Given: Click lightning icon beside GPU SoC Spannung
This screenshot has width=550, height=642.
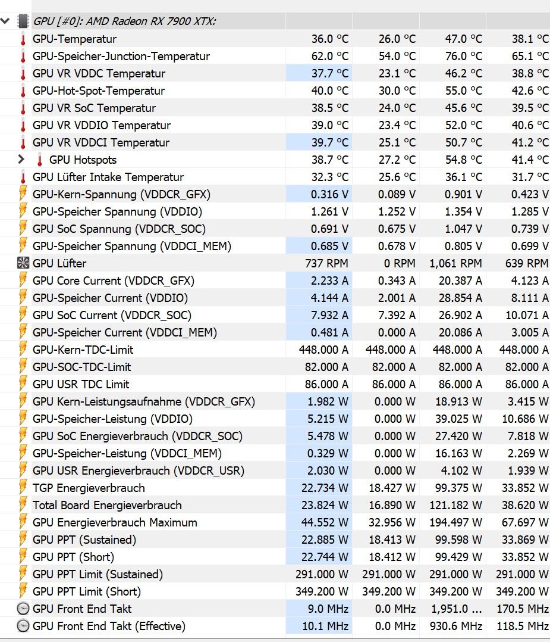Looking at the screenshot, I should [x=23, y=229].
